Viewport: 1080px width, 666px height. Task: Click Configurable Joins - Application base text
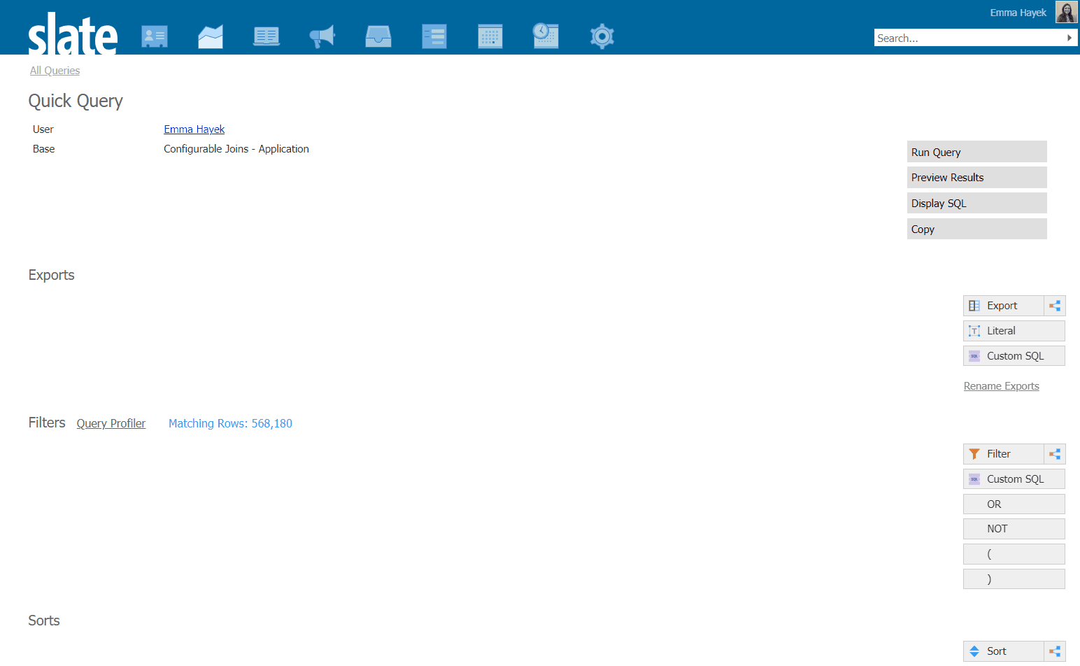pyautogui.click(x=236, y=149)
